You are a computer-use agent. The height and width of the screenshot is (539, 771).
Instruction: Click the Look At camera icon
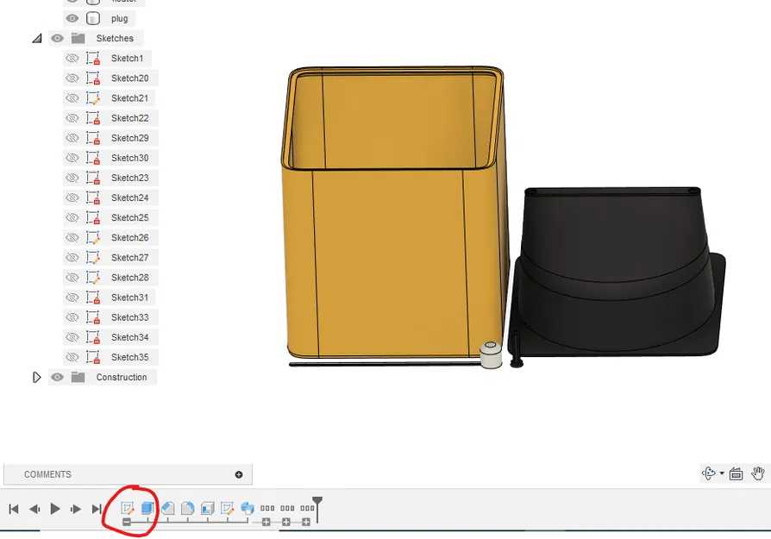736,473
